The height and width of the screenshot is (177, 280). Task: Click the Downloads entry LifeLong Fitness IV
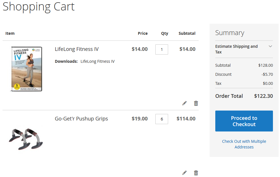(97, 61)
